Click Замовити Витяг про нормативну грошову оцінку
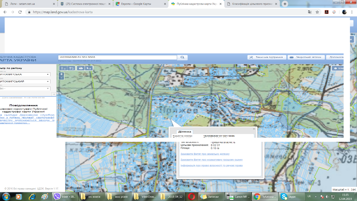The width and height of the screenshot is (357, 201). pos(211,160)
